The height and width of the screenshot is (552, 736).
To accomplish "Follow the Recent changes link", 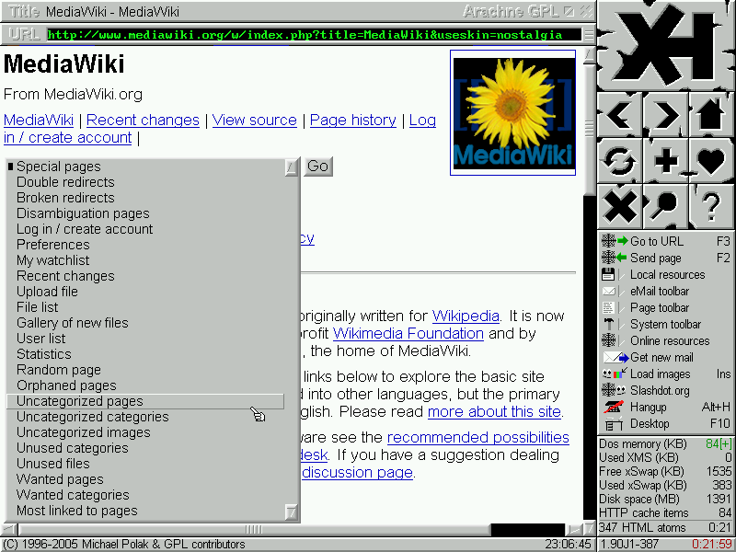I will click(x=143, y=120).
